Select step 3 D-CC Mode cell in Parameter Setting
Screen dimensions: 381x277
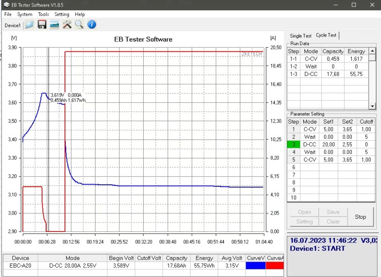click(x=310, y=144)
